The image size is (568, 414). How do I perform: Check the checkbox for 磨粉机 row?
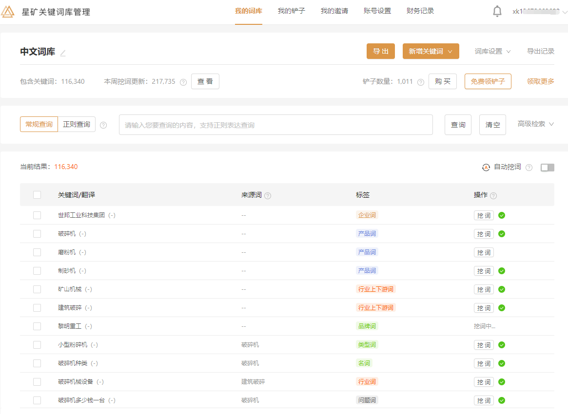click(x=37, y=252)
